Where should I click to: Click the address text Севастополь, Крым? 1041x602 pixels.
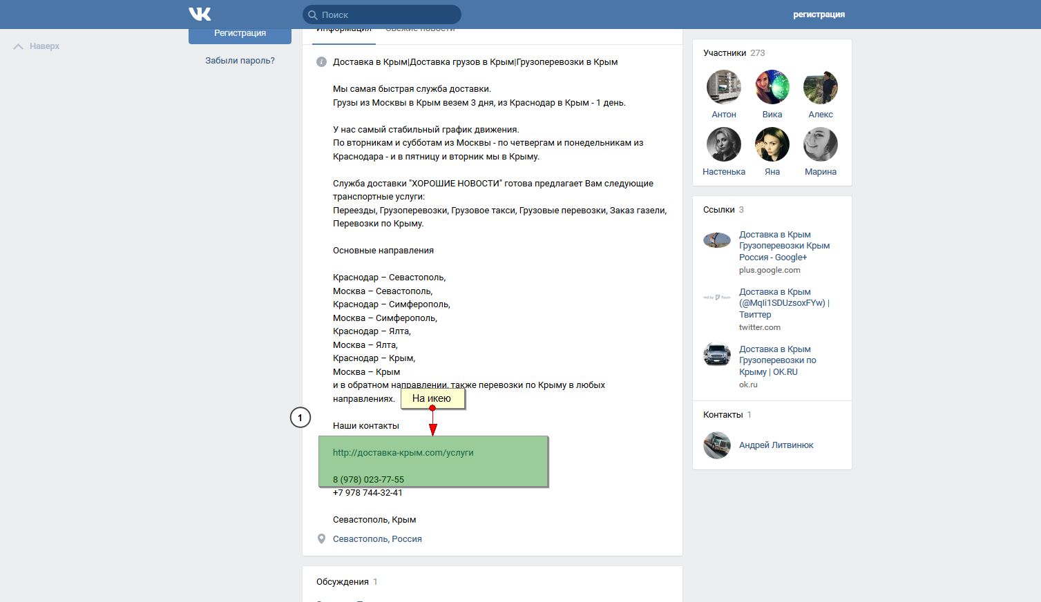(374, 520)
